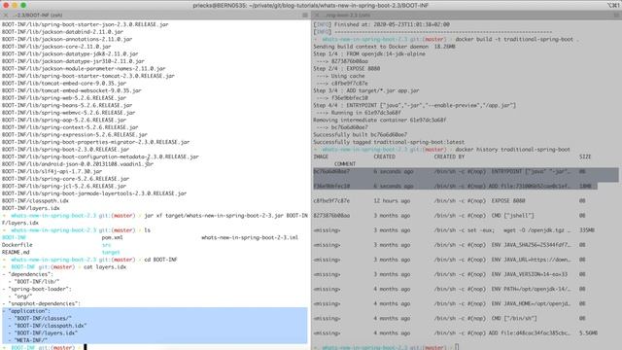Image resolution: width=622 pixels, height=350 pixels.
Task: Click the 'cd BOOT-INF' command
Action: pyautogui.click(x=160, y=260)
